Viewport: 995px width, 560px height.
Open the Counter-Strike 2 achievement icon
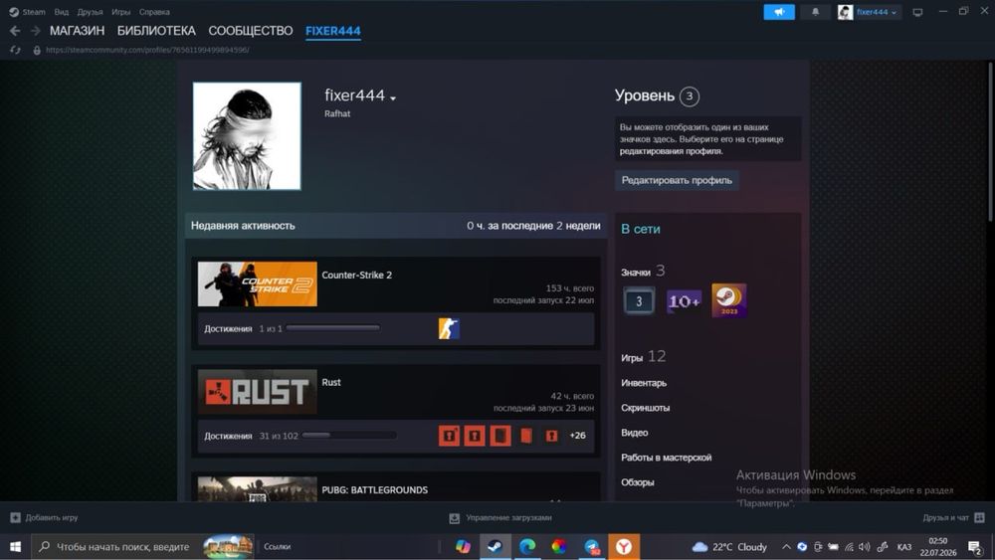[449, 328]
